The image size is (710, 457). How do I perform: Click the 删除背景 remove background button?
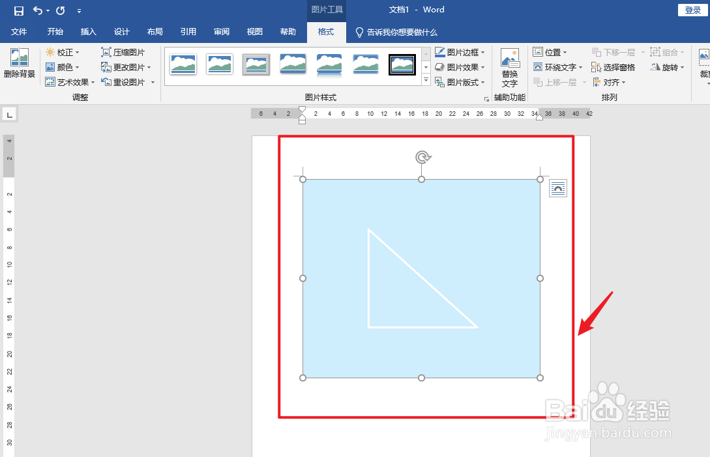20,63
